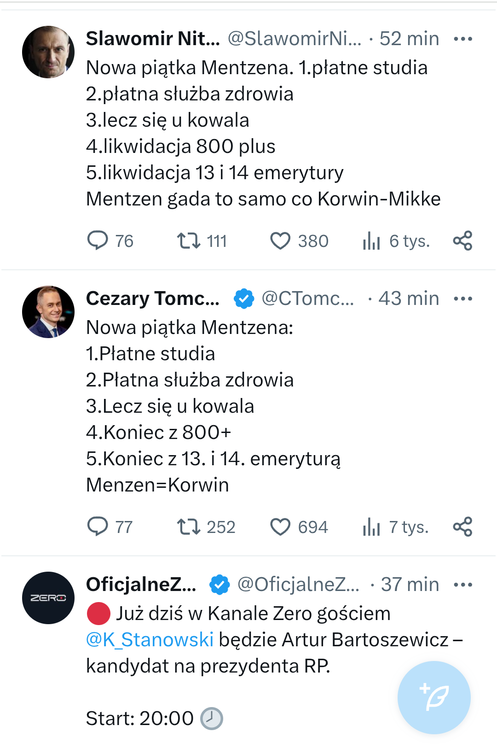Reply to Slawomir Nitras's tweet

pos(98,240)
